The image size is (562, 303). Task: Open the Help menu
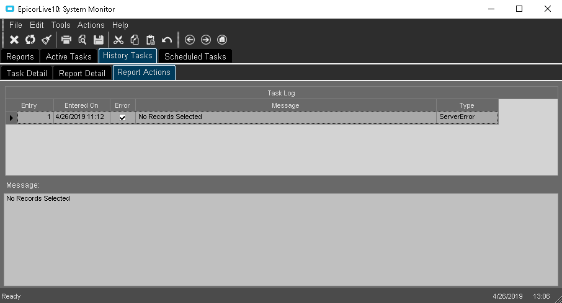(x=120, y=25)
